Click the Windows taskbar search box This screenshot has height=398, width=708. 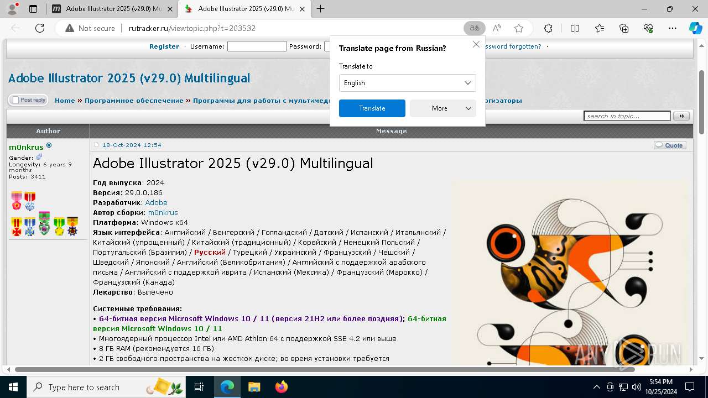coord(106,387)
